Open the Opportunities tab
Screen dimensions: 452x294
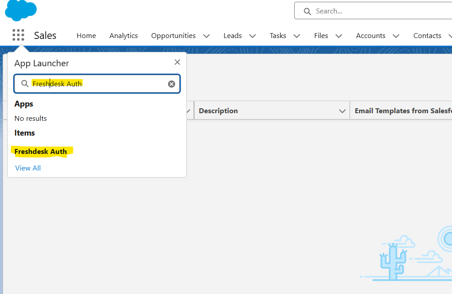coord(173,35)
